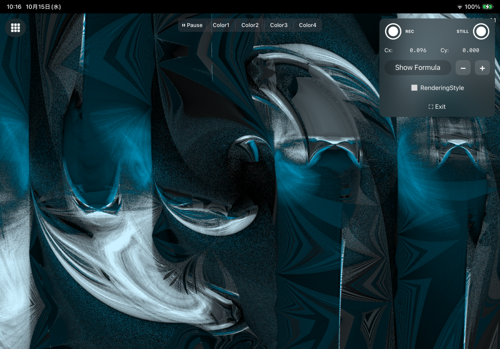The height and width of the screenshot is (349, 500).
Task: Switch to the Color2 palette
Action: tap(250, 25)
